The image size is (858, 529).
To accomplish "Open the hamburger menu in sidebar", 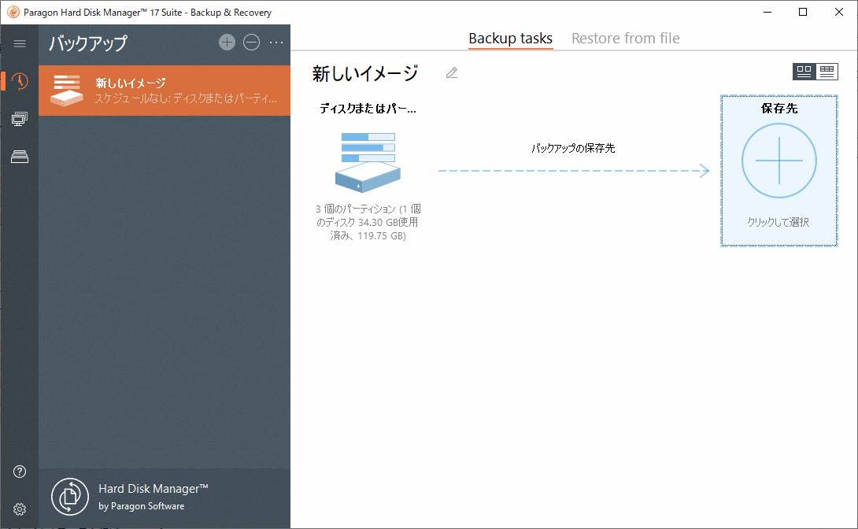I will coord(19,43).
